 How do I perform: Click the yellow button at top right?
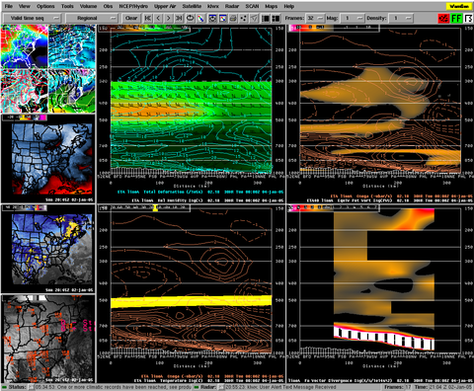click(x=458, y=6)
